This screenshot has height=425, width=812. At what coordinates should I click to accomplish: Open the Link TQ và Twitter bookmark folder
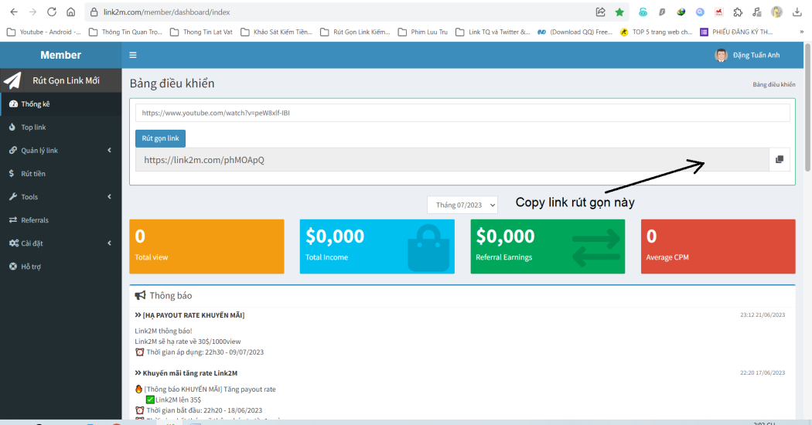click(x=493, y=32)
